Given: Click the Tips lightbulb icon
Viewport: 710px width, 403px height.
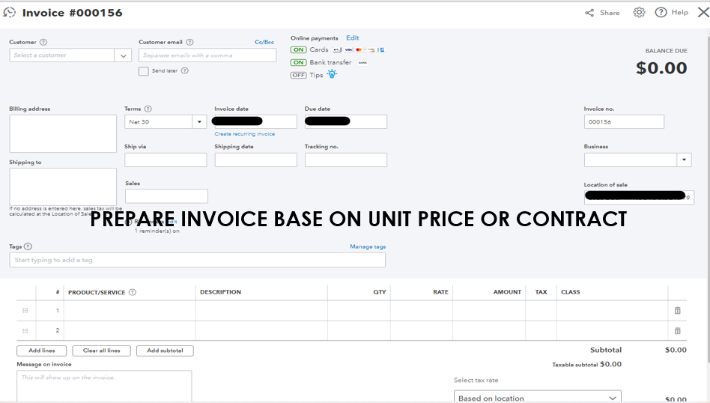Looking at the screenshot, I should (x=332, y=74).
